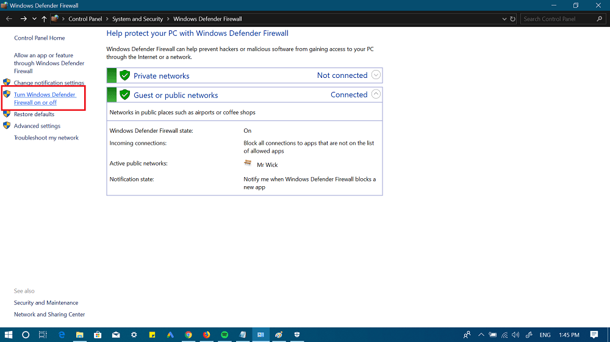Open the address bar history dropdown
Viewport: 610px width, 342px height.
(x=504, y=19)
